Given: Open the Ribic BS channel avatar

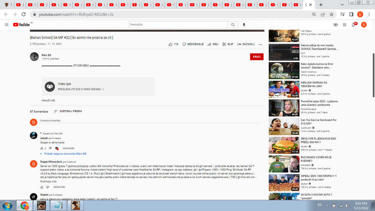Looking at the screenshot, I should click(34, 57).
